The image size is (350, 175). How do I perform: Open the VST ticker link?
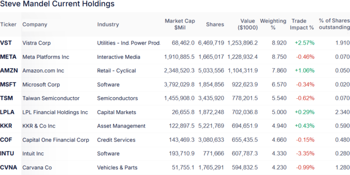6,43
